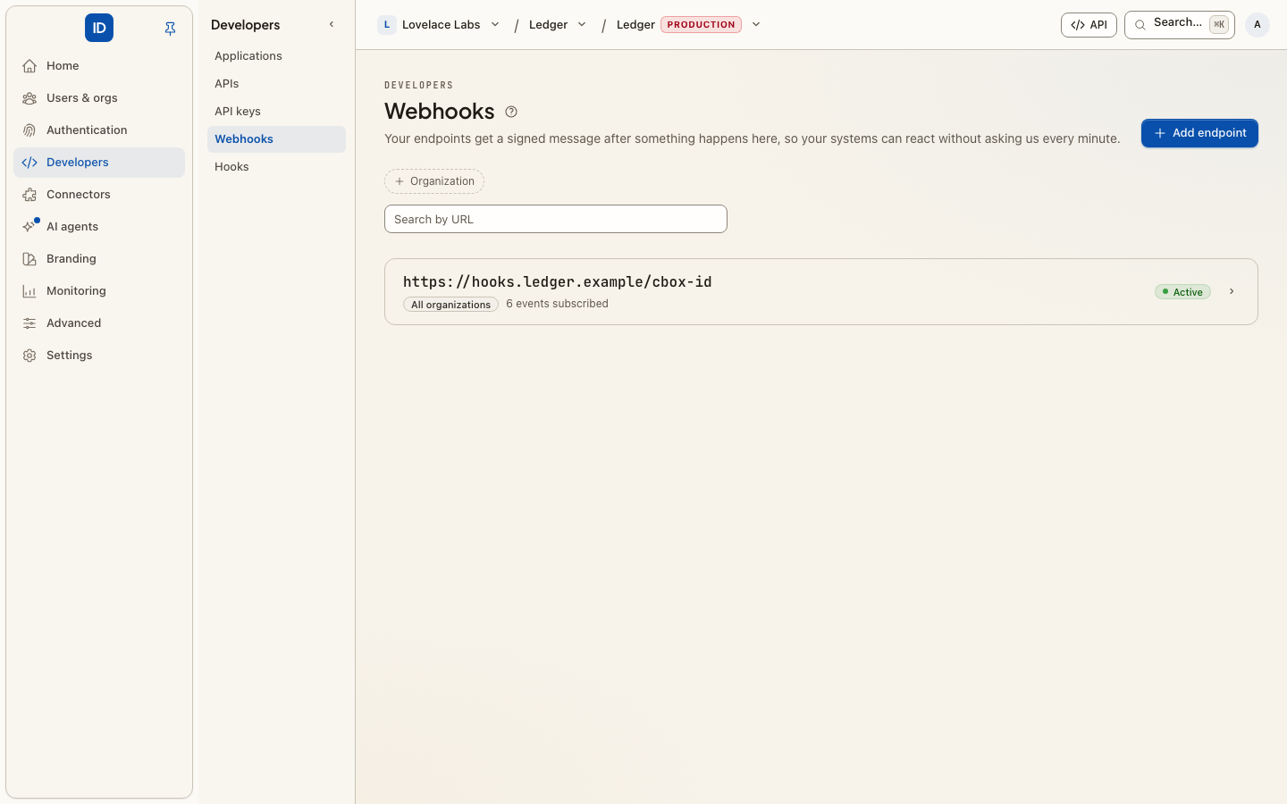This screenshot has height=804, width=1287.
Task: Focus the Search by URL field
Action: tap(556, 219)
